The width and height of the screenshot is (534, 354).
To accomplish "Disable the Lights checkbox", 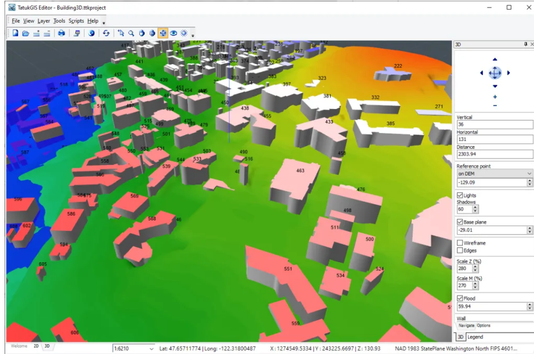I will coord(459,195).
